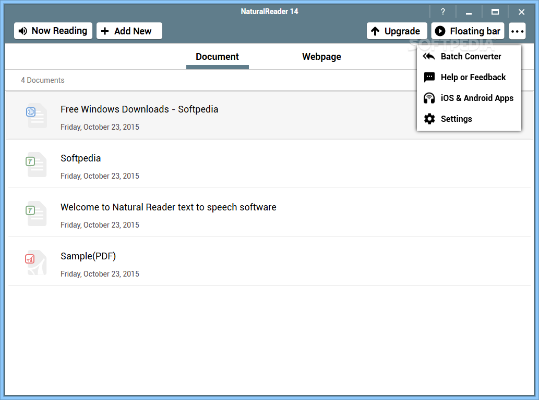Click the Help or Feedback chat bubble icon
The height and width of the screenshot is (400, 539).
click(429, 77)
